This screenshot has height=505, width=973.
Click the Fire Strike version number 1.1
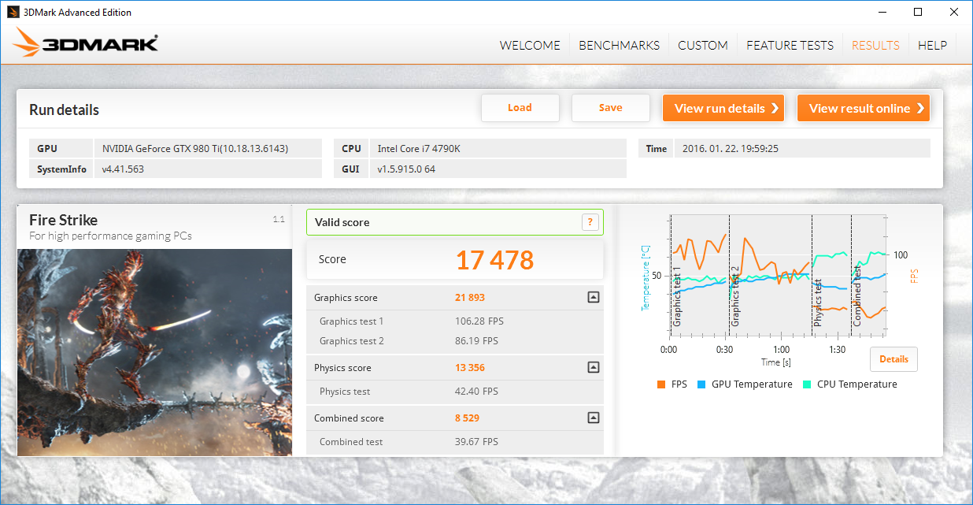(x=279, y=219)
